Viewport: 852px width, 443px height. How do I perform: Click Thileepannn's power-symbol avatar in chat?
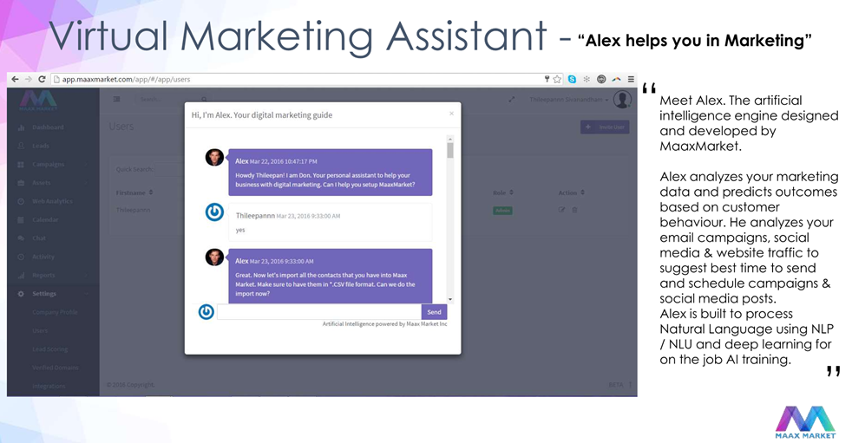pos(214,212)
